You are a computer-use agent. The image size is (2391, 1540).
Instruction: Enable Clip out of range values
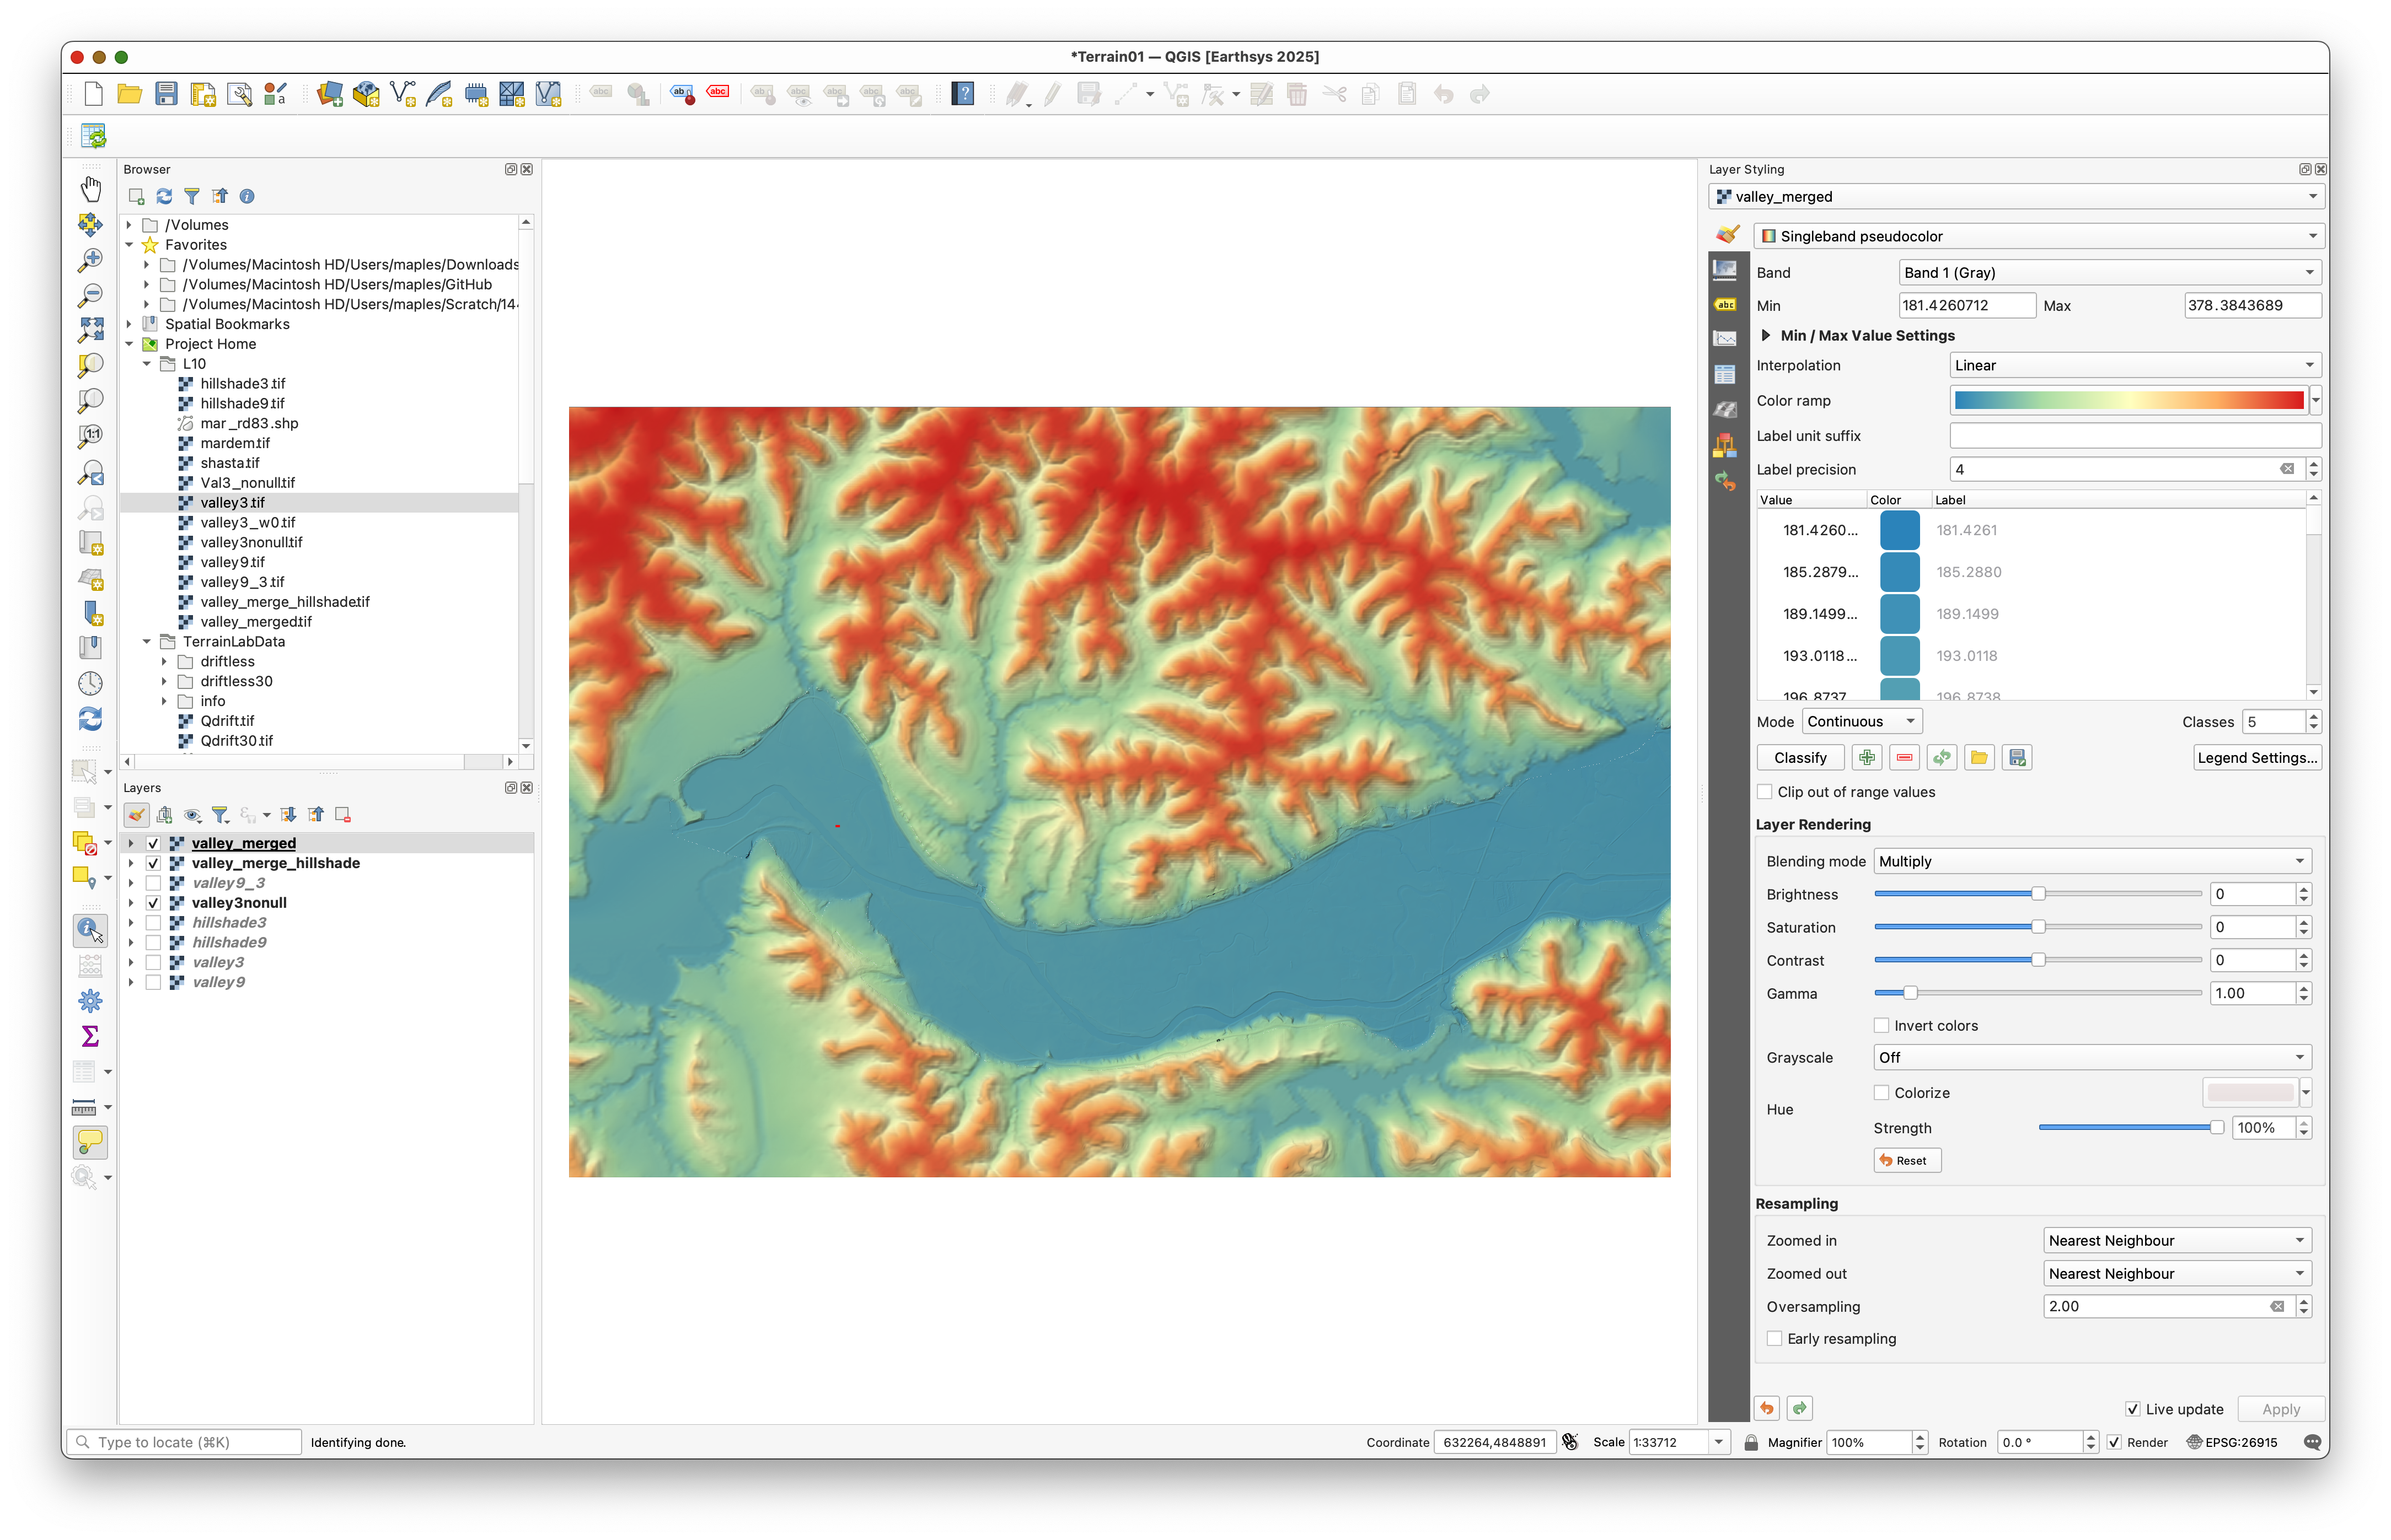click(1765, 792)
